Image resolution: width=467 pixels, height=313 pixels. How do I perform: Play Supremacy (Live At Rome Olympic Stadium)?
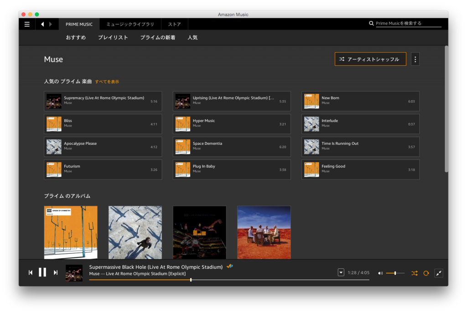pyautogui.click(x=103, y=101)
